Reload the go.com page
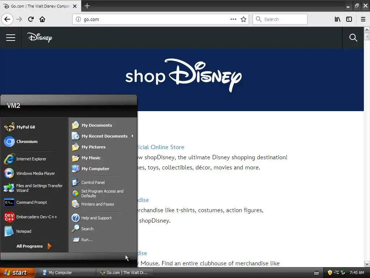This screenshot has width=370, height=278. point(31,19)
